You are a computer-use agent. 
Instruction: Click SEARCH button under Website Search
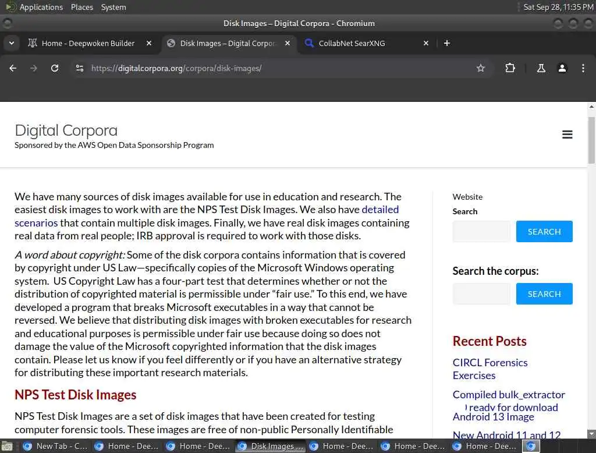pos(544,231)
